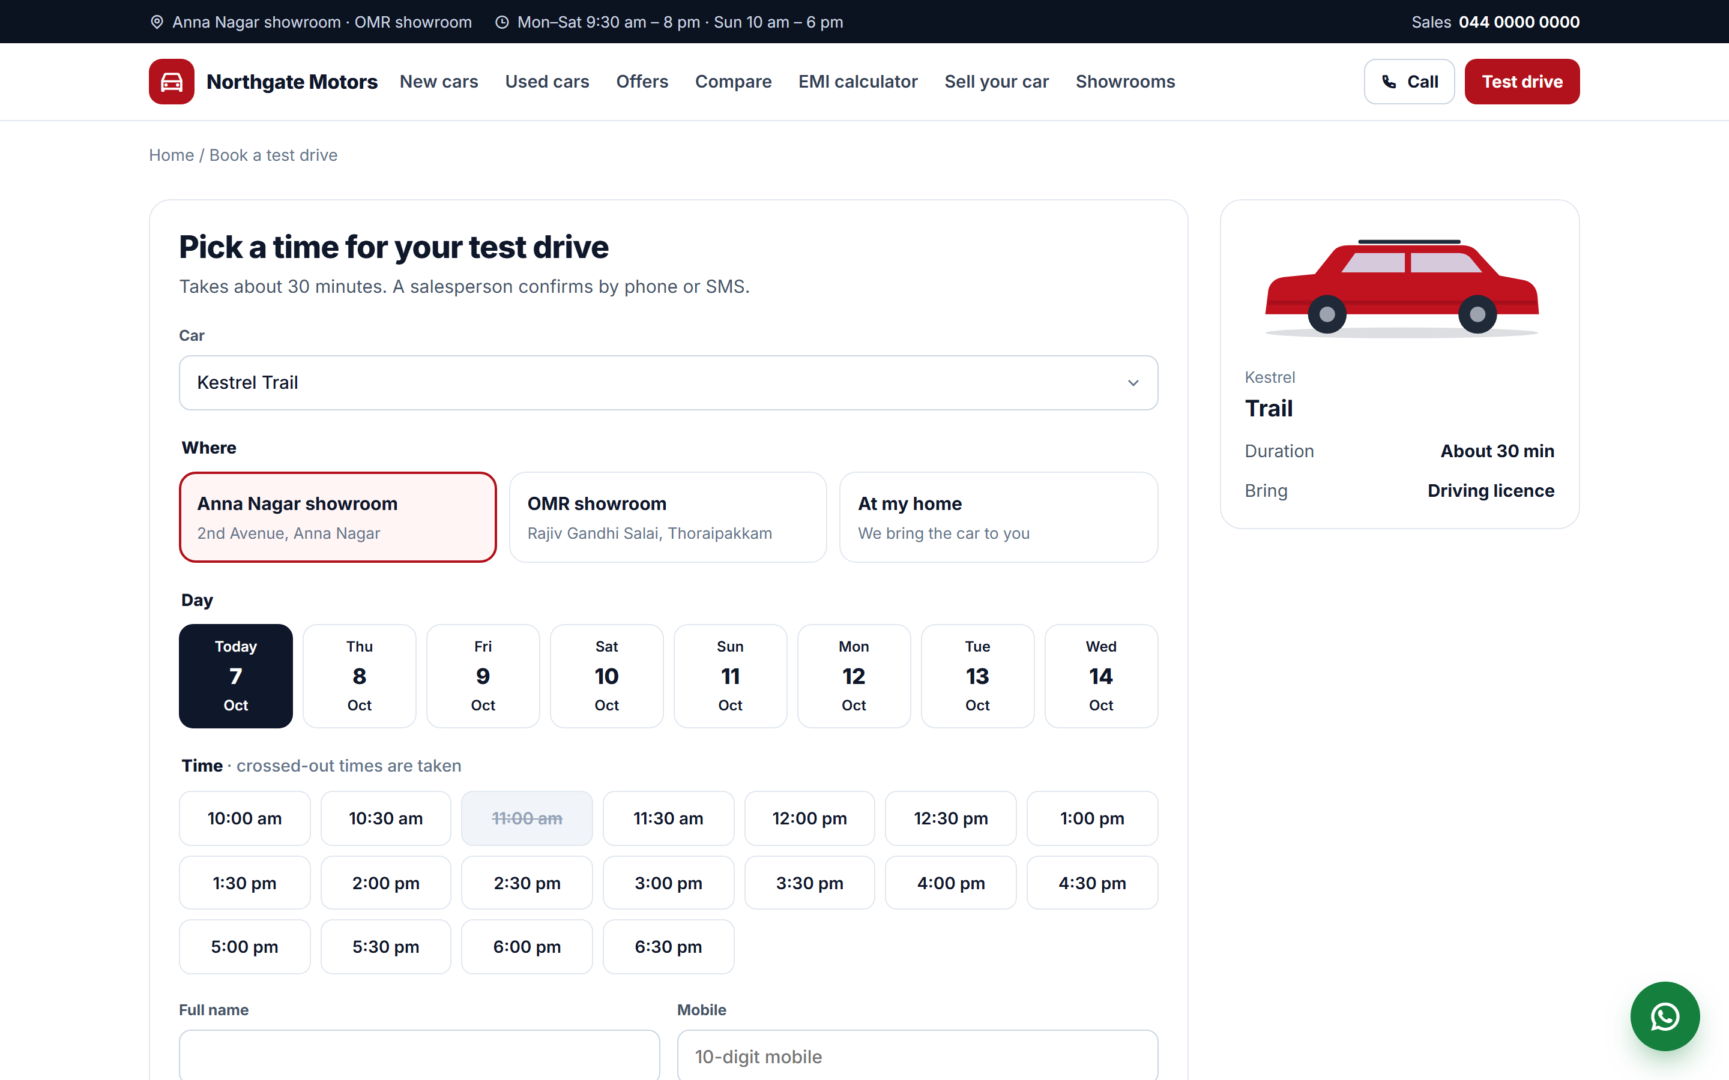
Task: Select Wed 14 Oct day
Action: point(1101,676)
